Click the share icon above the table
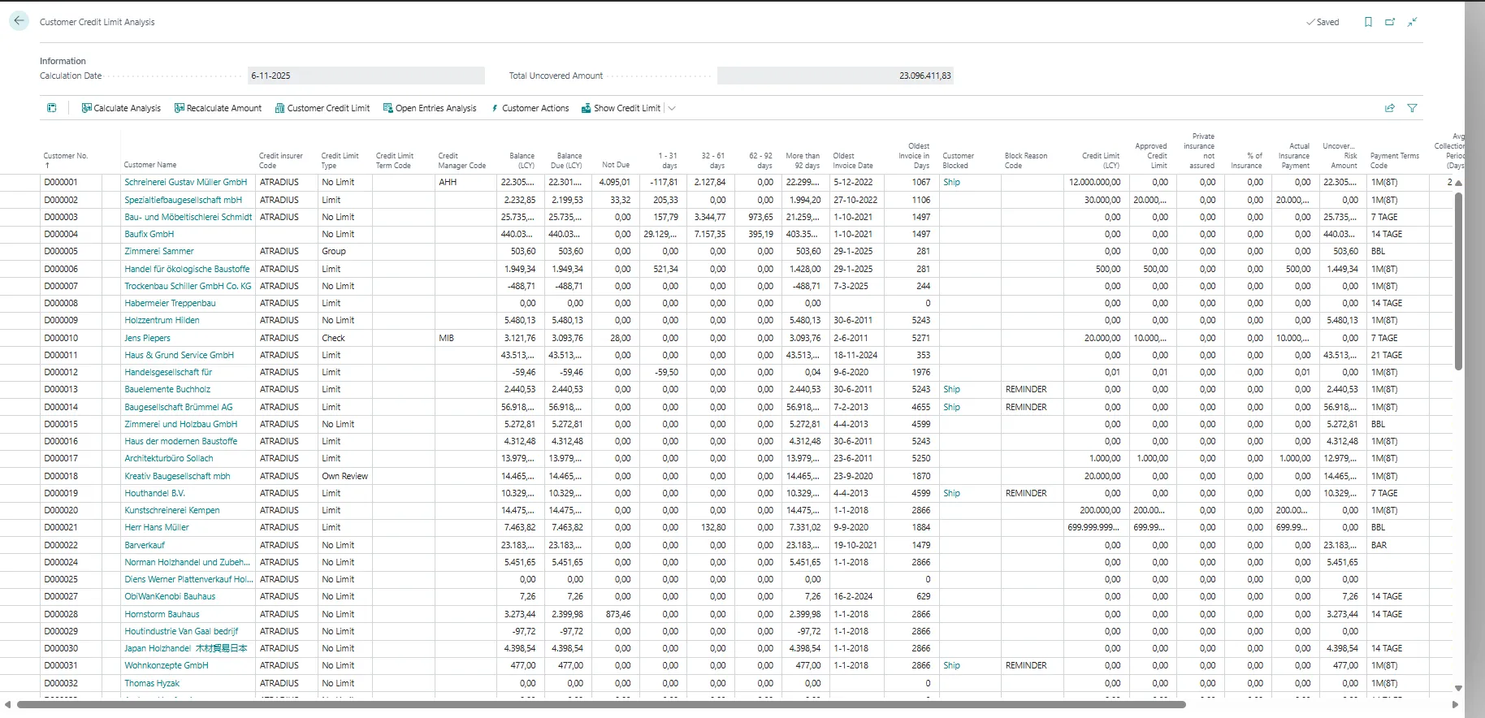Screen dimensions: 1485x718 point(1390,108)
